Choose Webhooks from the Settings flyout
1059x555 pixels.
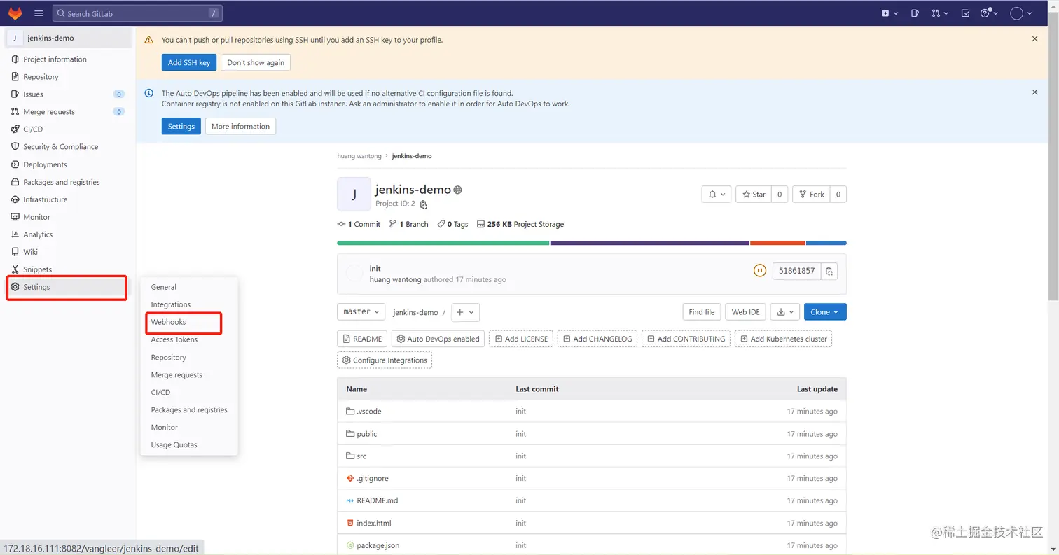(168, 322)
